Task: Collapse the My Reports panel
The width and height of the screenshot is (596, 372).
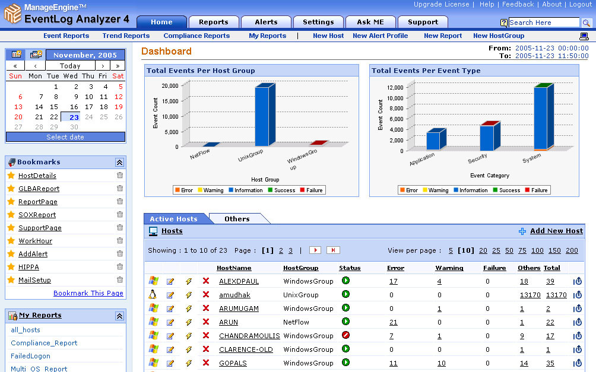Action: [x=119, y=316]
